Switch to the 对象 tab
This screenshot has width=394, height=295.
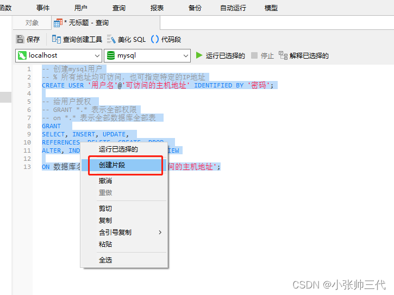pyautogui.click(x=32, y=23)
